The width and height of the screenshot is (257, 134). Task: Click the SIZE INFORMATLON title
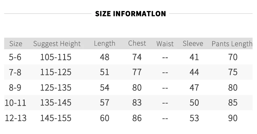tap(130, 14)
